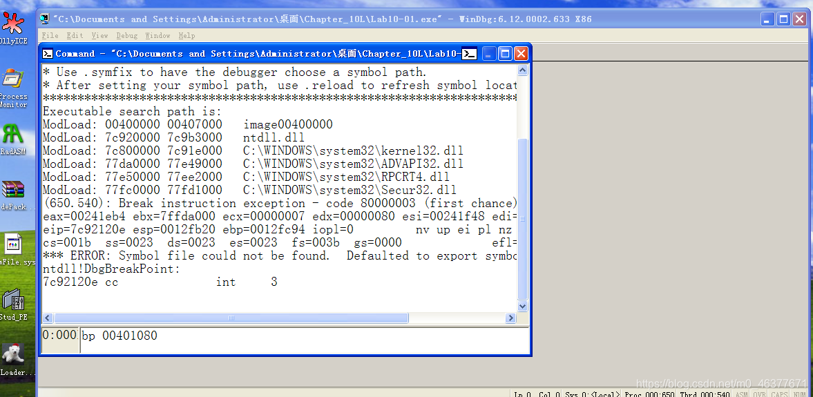Click the .reload hint line
Viewport: 813px width, 397px height.
coord(280,85)
